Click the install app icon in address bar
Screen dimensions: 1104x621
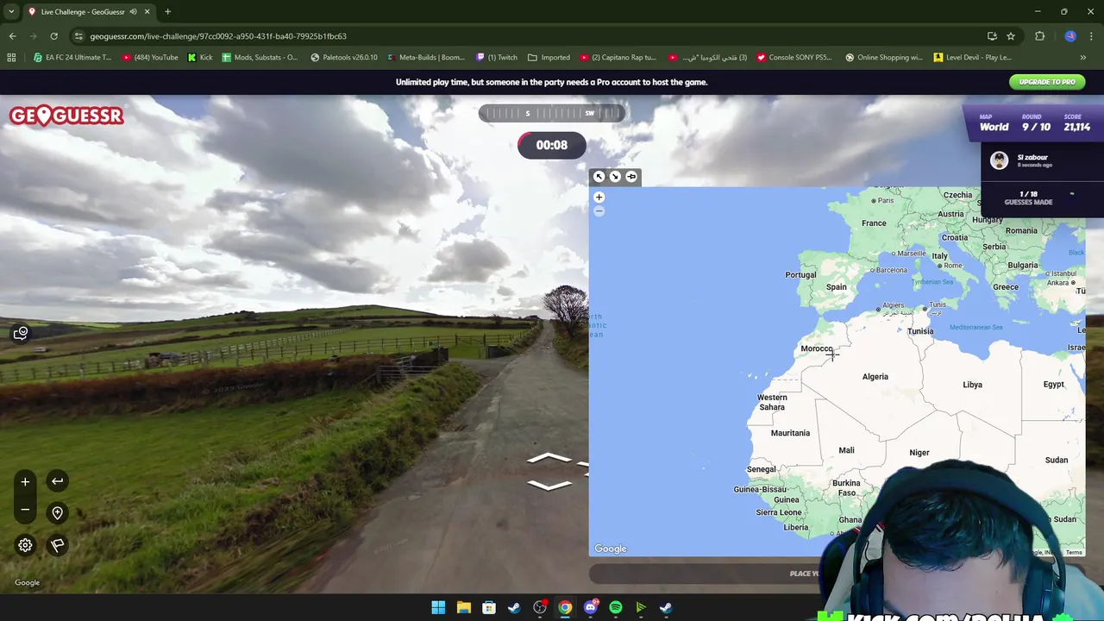click(992, 36)
